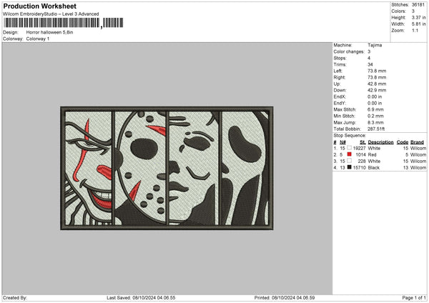
Task: Click stitch count 1014 in stop row 2
Action: 360,155
